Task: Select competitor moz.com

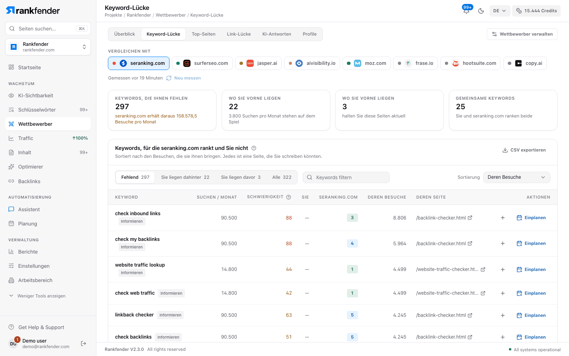Action: pos(367,63)
